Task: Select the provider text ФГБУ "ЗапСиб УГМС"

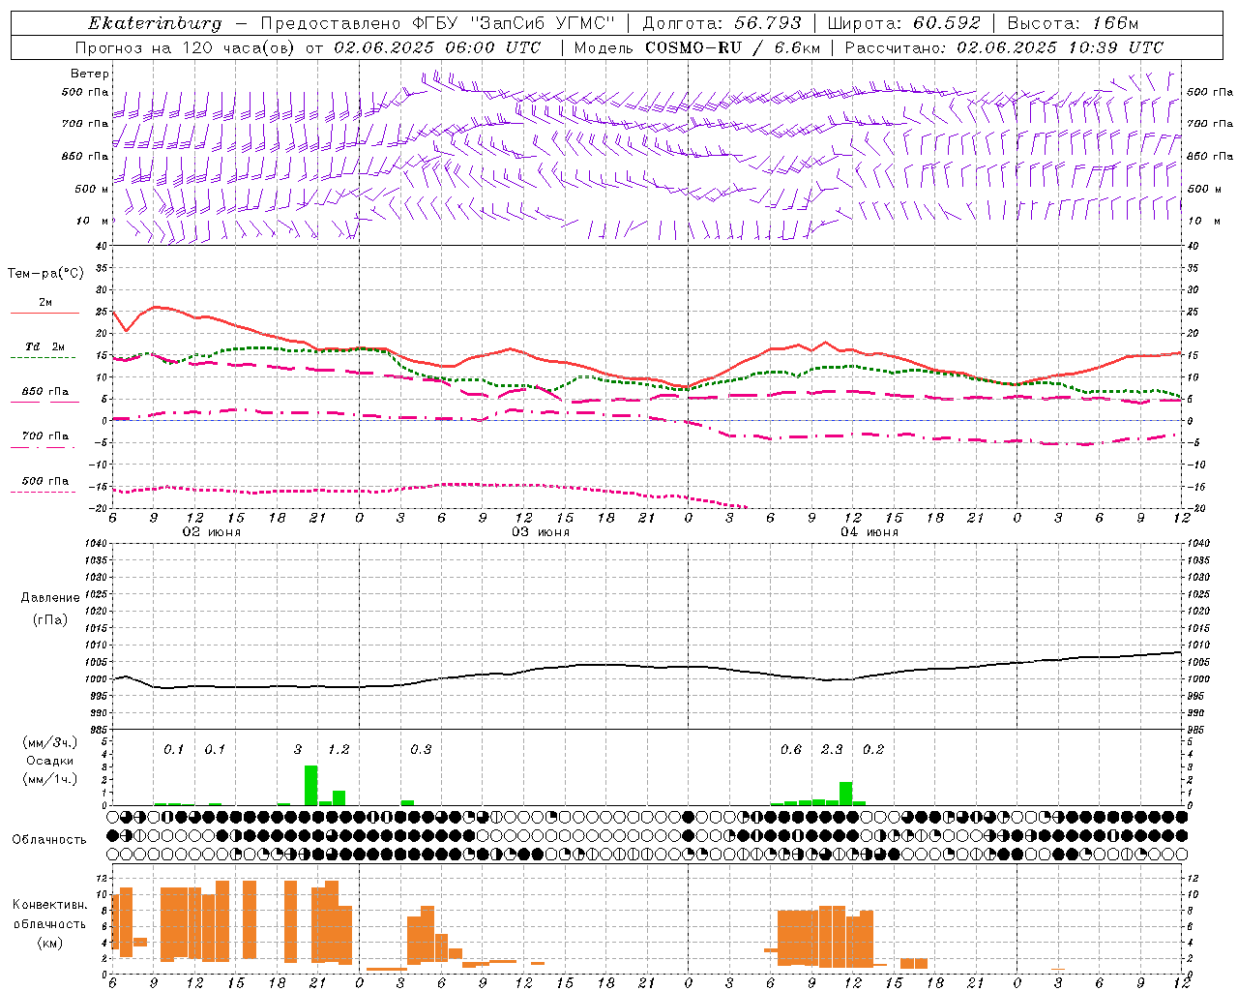Action: 515,23
